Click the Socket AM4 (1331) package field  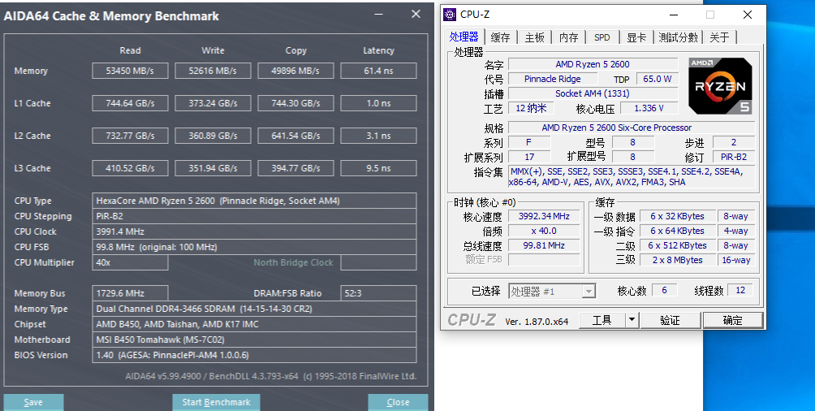(x=593, y=93)
